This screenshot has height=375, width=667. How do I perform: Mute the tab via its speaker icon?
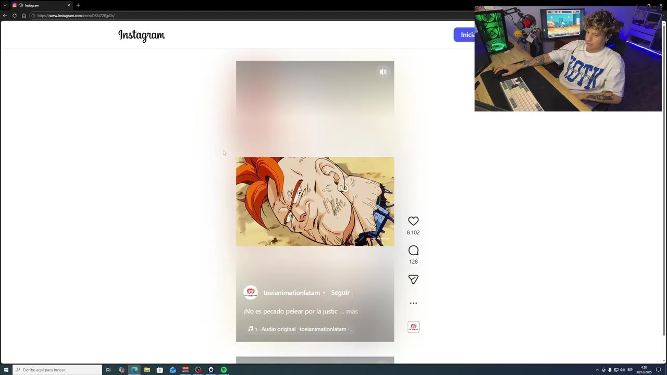click(21, 5)
